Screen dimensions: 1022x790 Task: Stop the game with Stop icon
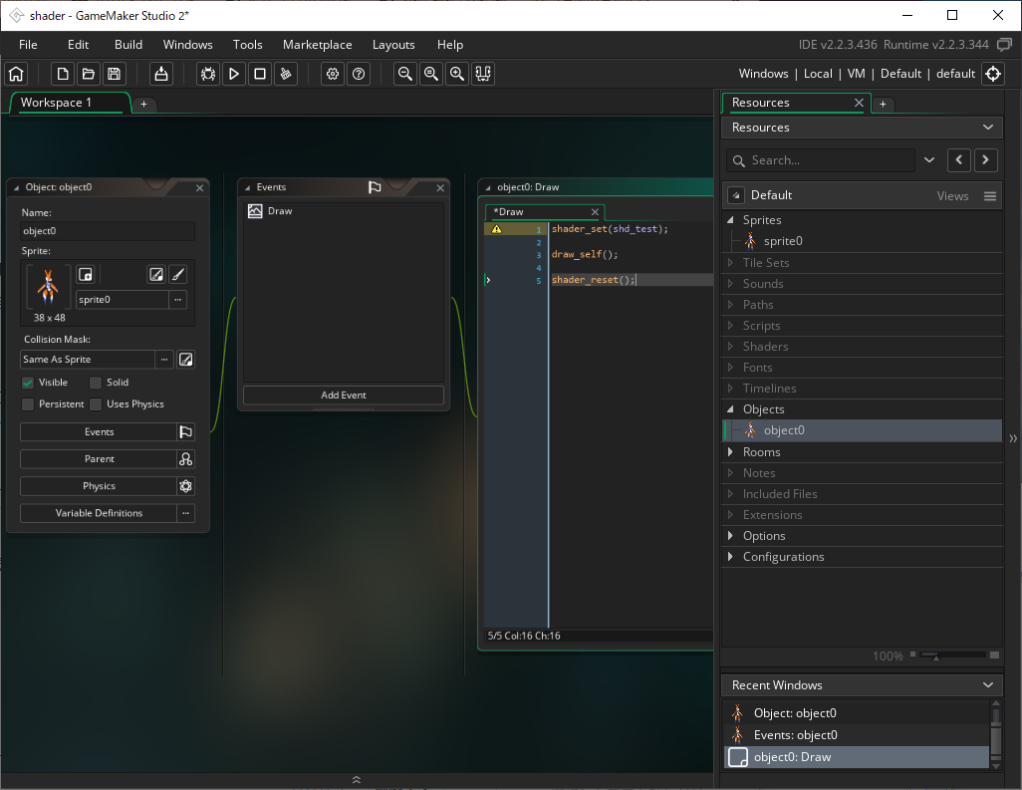point(259,74)
